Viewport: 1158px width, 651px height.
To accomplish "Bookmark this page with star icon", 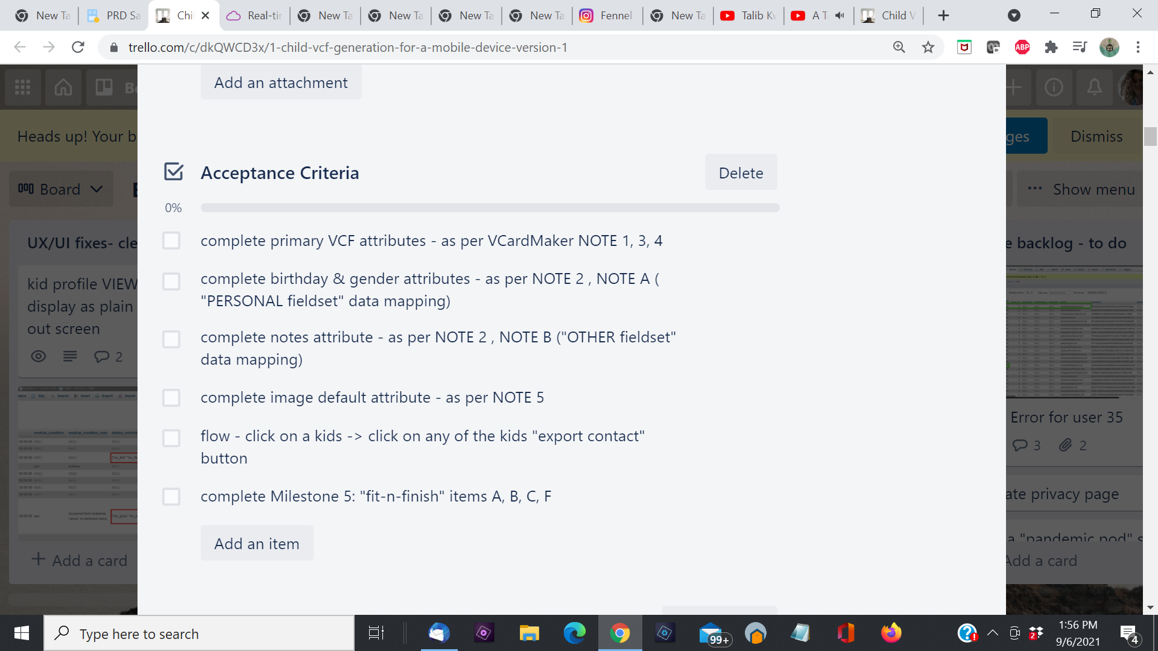I will click(x=928, y=47).
